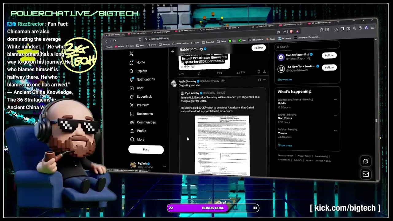Click Grok icon on Disgusting and vile post
This screenshot has width=393, height=221.
pos(259,80)
